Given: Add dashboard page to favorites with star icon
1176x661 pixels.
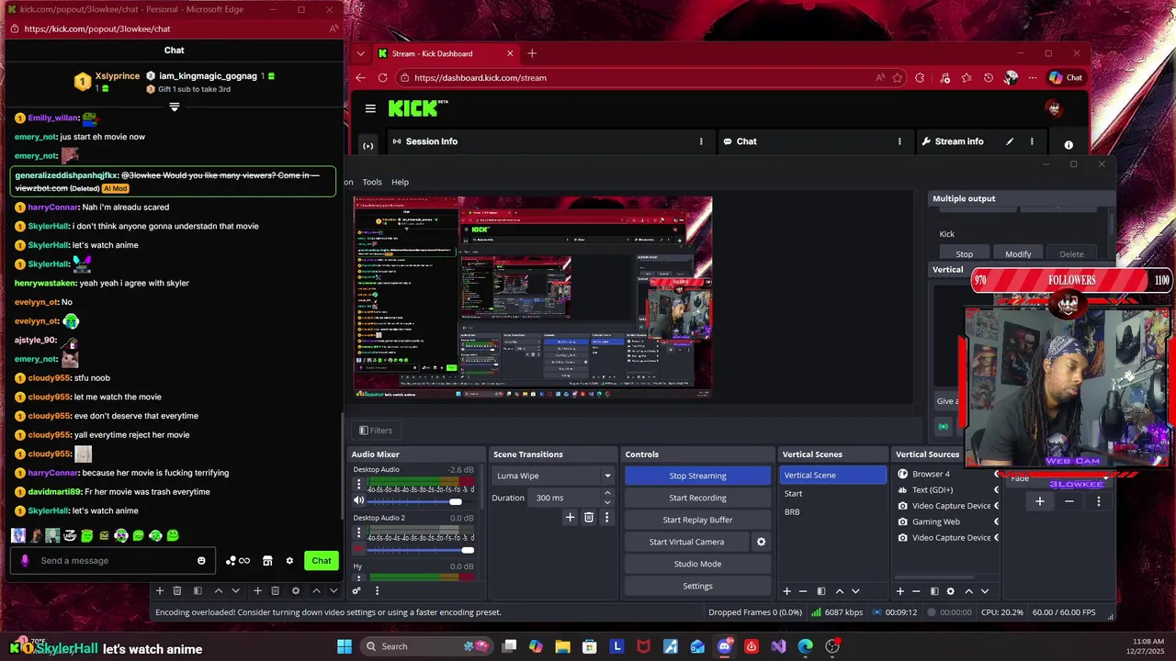Looking at the screenshot, I should (x=898, y=78).
